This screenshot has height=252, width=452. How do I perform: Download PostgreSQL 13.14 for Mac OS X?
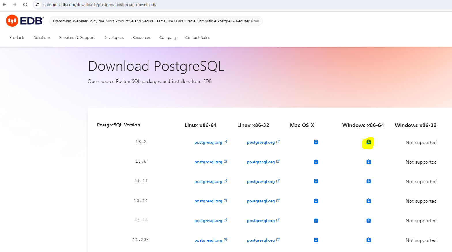pos(316,201)
